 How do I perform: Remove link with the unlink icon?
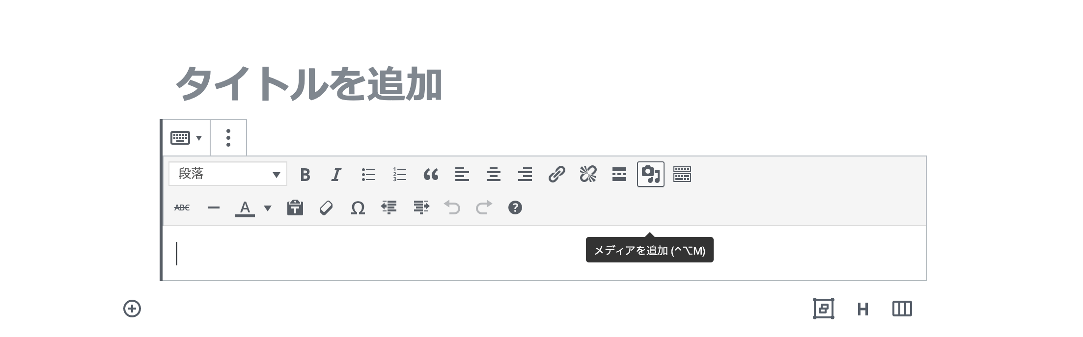tap(587, 174)
